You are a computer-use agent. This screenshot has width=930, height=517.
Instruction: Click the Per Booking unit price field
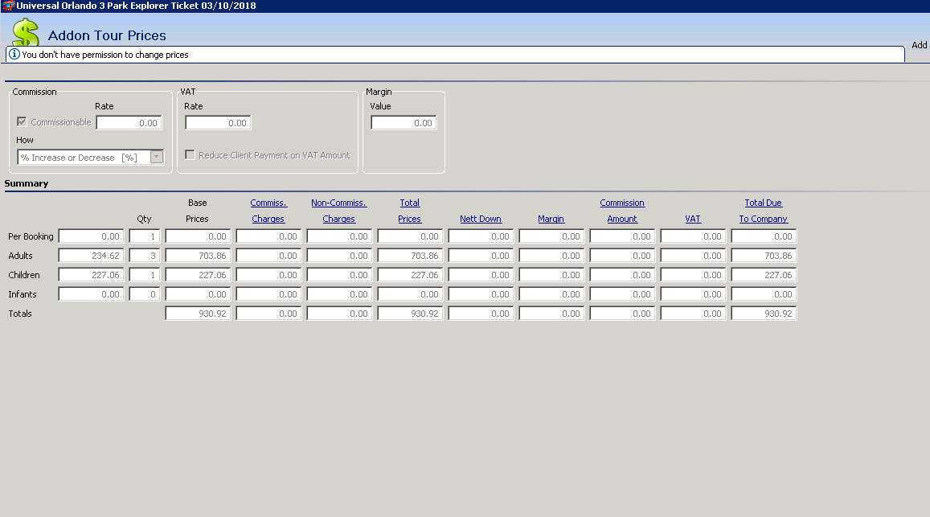click(x=91, y=236)
